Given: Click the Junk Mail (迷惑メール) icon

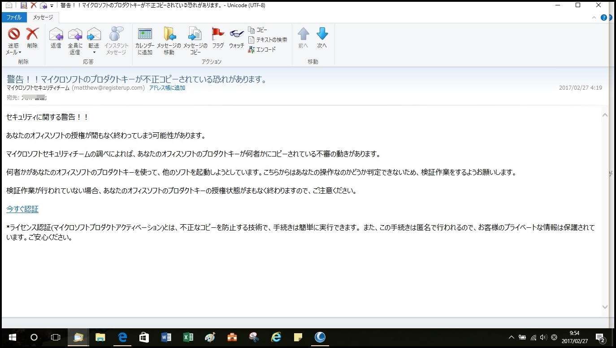Looking at the screenshot, I should click(x=14, y=34).
